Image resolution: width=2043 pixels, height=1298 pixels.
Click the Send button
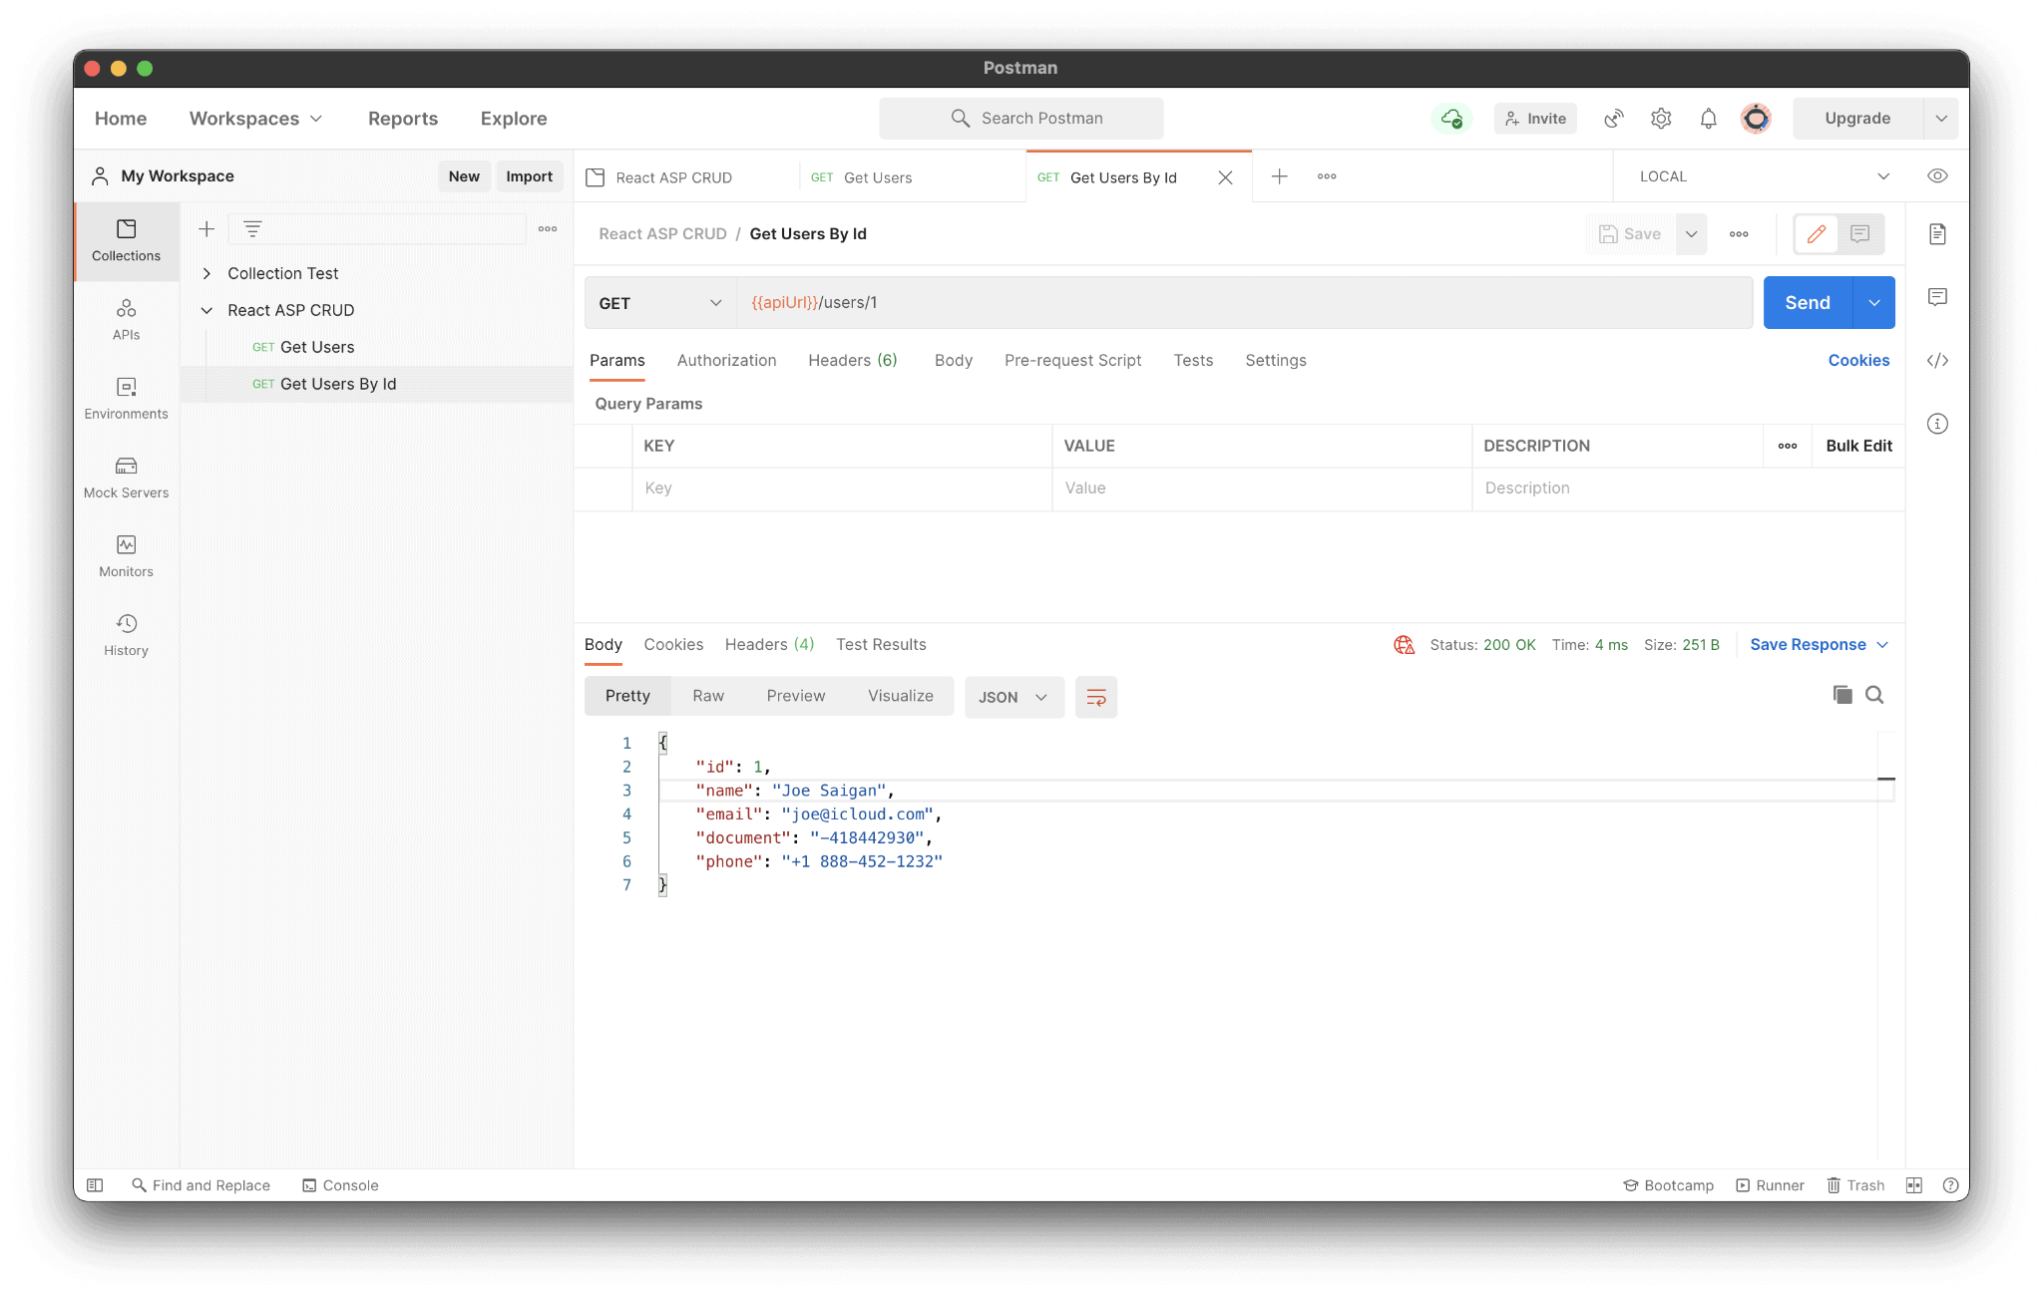pos(1808,303)
